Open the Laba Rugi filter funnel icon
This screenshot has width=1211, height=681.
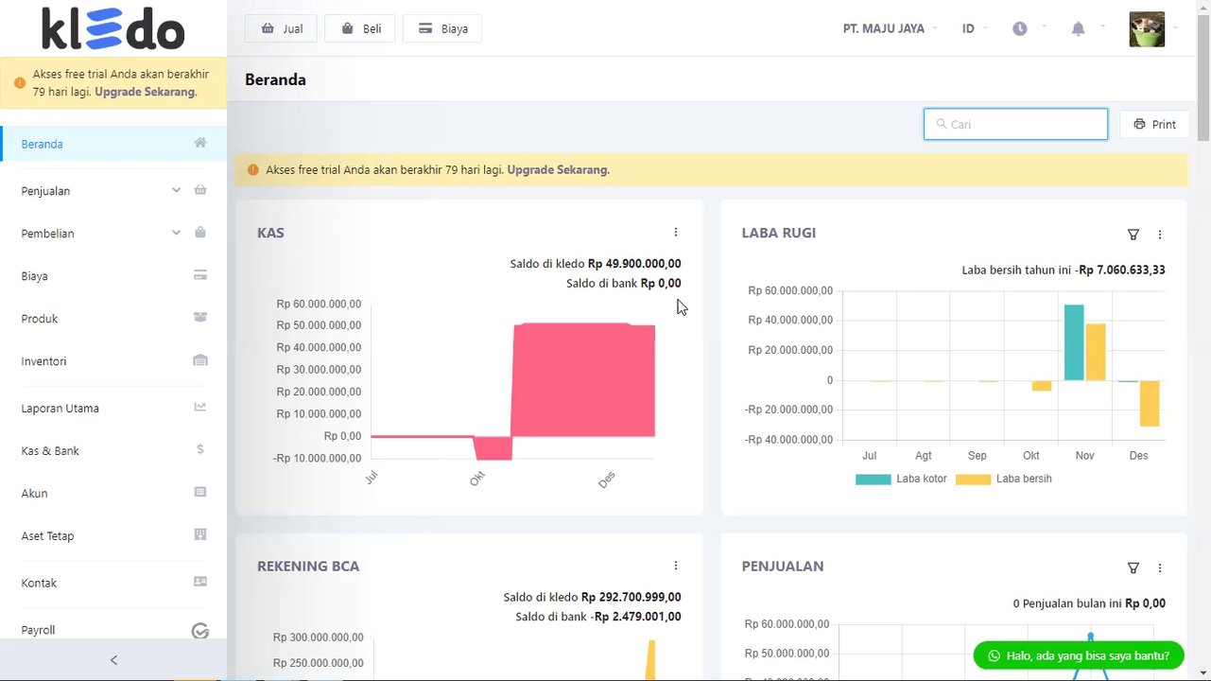tap(1133, 235)
